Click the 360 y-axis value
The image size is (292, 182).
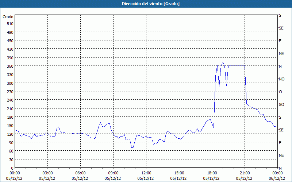click(x=10, y=66)
